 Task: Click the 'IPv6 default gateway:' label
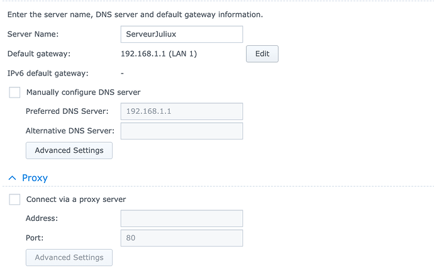(x=48, y=74)
